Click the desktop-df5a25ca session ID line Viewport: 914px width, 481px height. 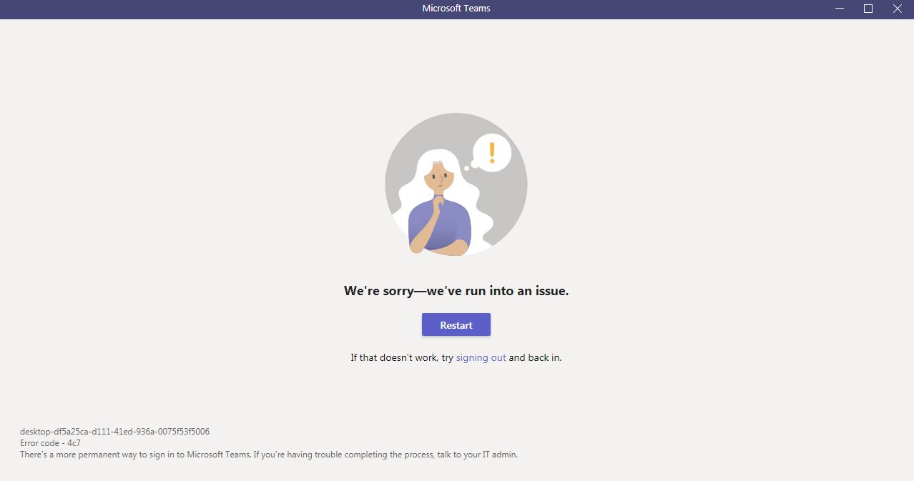pyautogui.click(x=114, y=432)
